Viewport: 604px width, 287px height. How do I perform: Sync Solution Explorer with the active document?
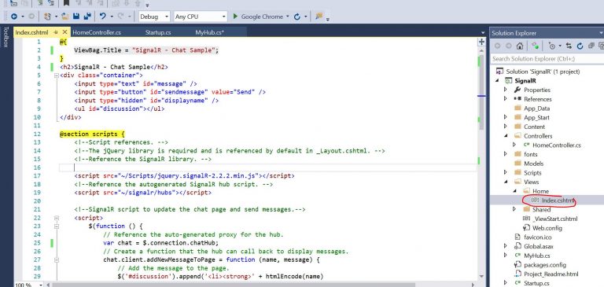coord(569,46)
